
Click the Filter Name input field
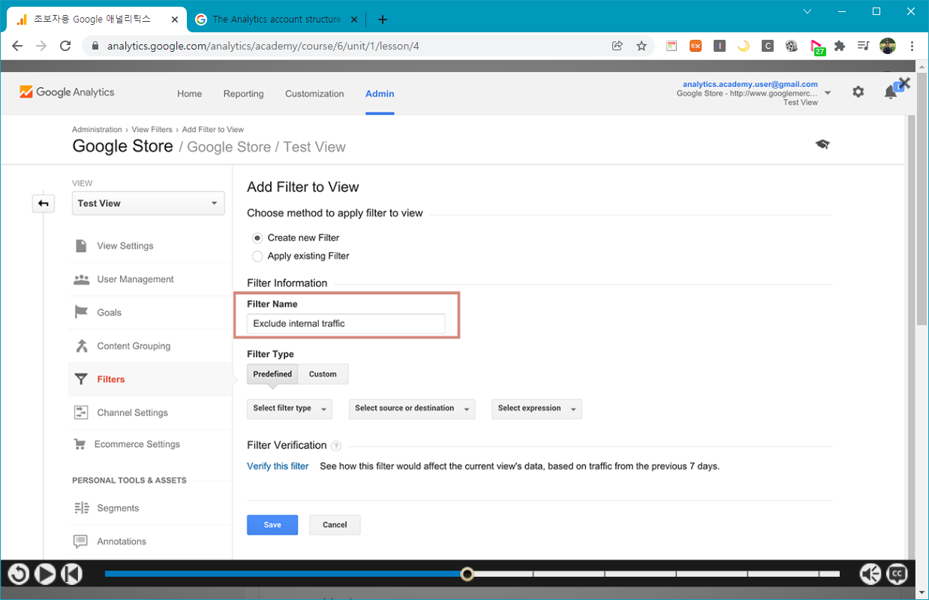click(x=346, y=324)
